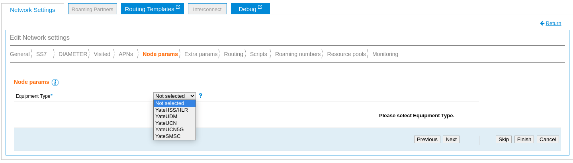
Task: Click the Finish button
Action: tap(524, 139)
